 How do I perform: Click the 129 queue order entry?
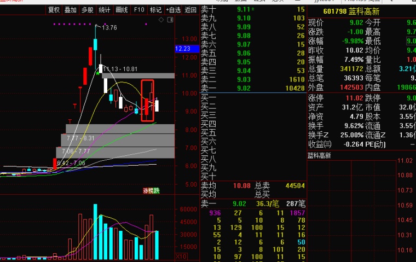click(236, 228)
